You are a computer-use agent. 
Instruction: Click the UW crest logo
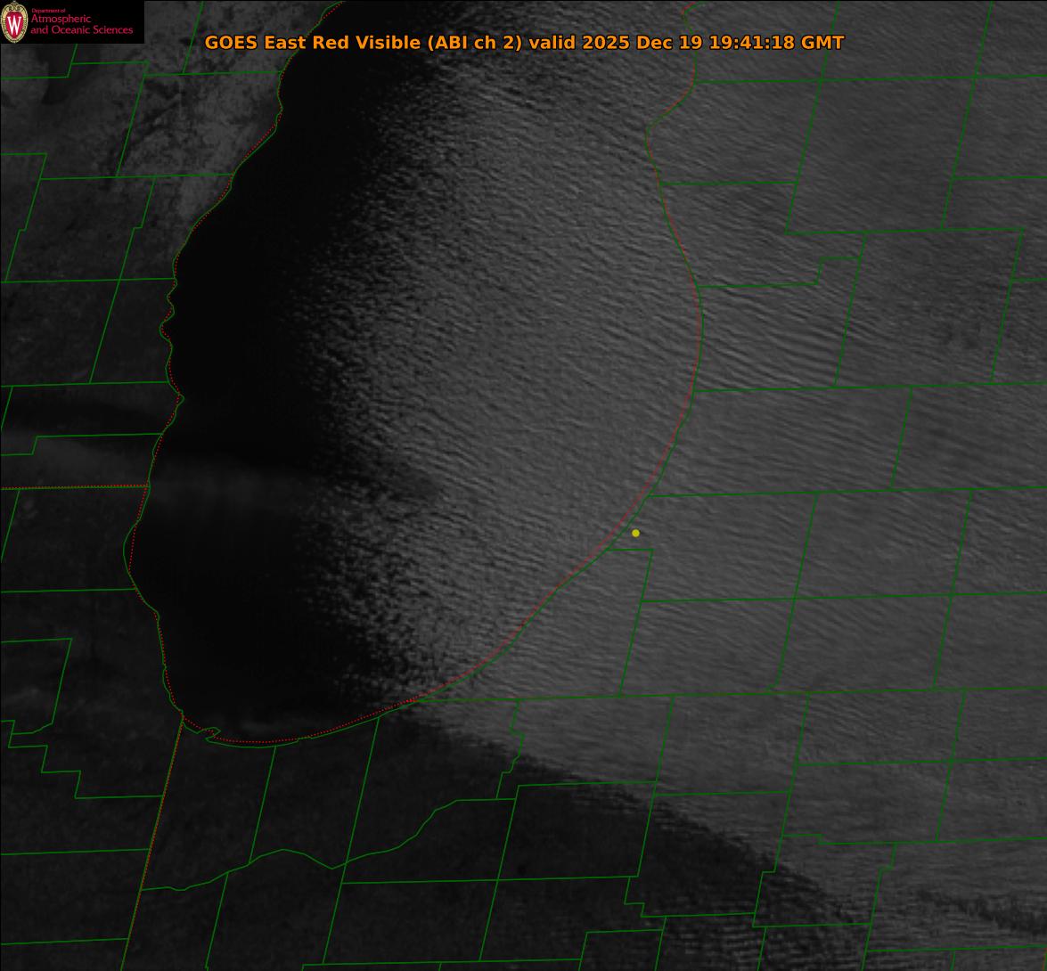14,22
